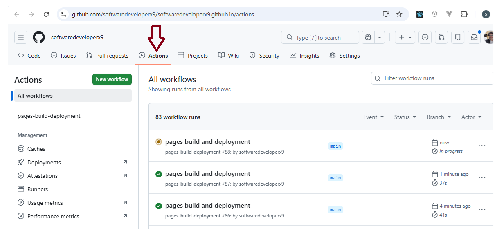Image resolution: width=504 pixels, height=233 pixels.
Task: Open the in-progress pages build and deployment run
Action: pyautogui.click(x=208, y=142)
